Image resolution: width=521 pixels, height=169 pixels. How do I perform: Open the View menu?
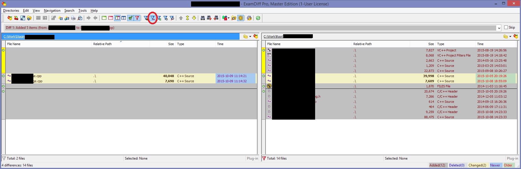[36, 11]
